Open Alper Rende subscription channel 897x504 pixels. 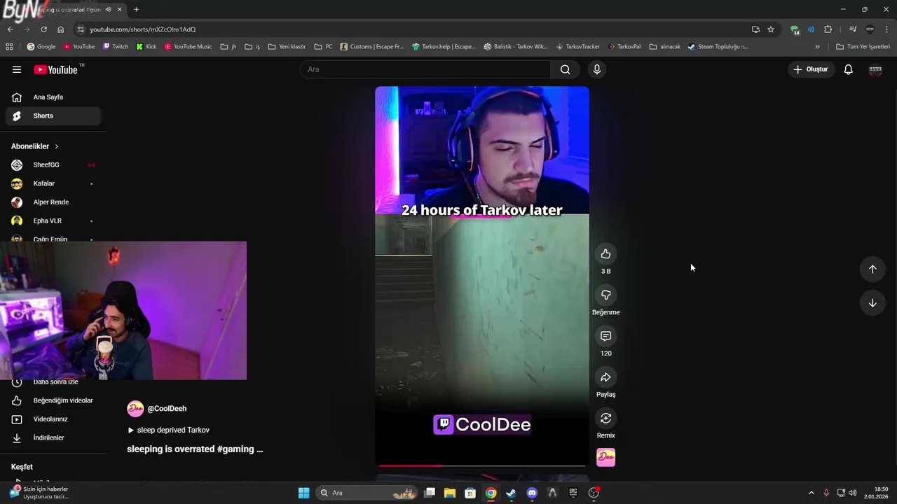point(53,202)
